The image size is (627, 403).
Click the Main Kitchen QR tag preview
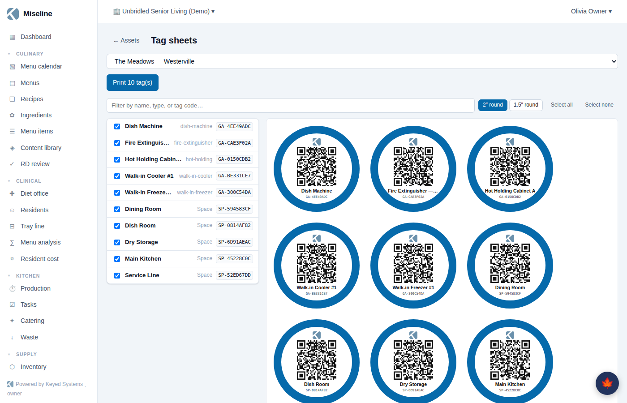(510, 362)
